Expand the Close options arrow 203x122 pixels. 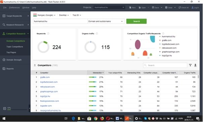point(175,7)
